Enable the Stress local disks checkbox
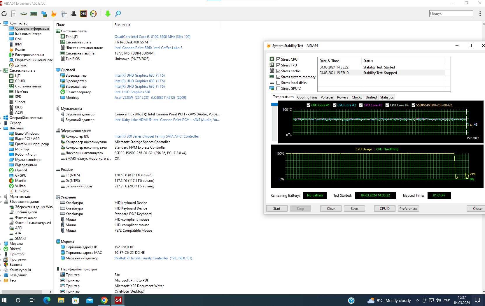This screenshot has height=306, width=485. 278,82
